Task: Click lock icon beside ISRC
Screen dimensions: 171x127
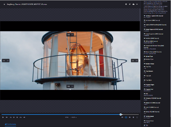Action: [x=144, y=94]
